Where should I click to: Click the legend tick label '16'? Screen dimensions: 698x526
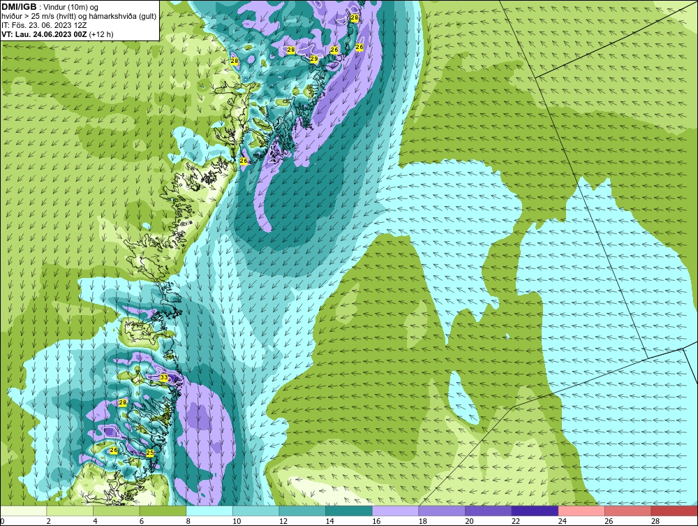point(376,521)
